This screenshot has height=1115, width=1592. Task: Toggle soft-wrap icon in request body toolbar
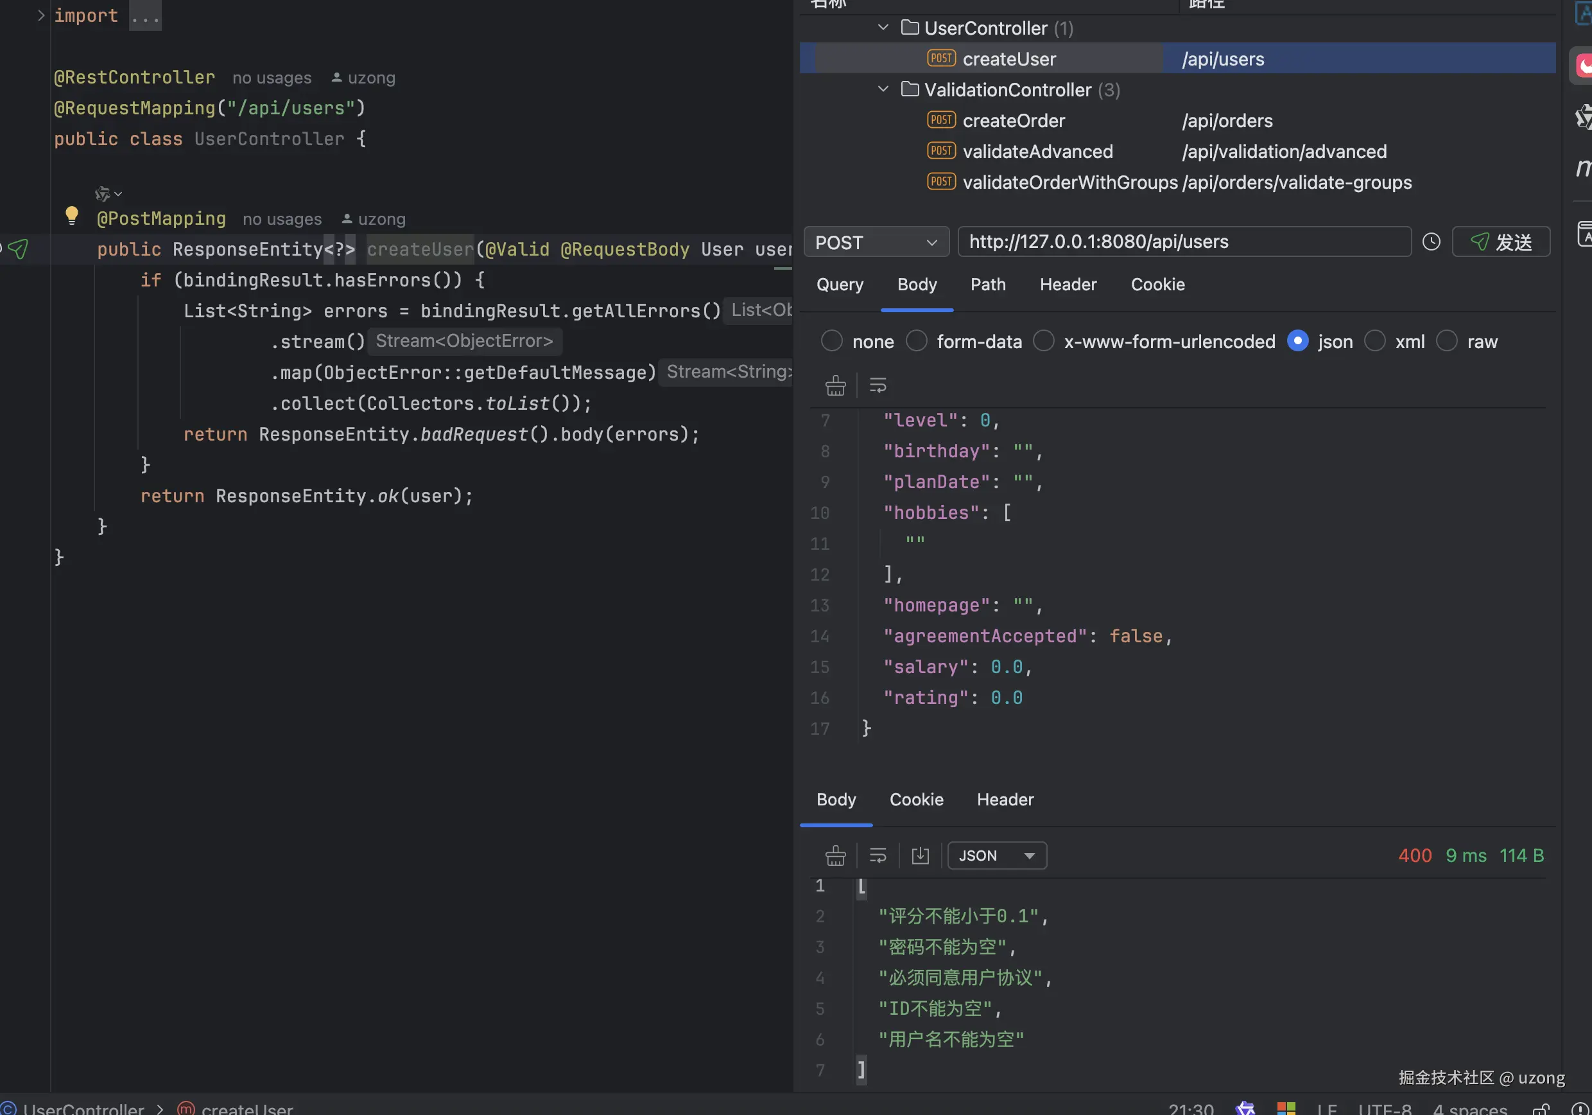pos(878,385)
